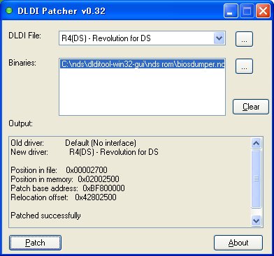
Task: Minimize the DLDI Patcher window
Action: [x=231, y=11]
